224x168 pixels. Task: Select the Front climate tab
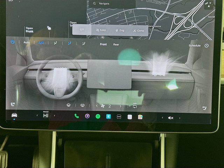coord(103,44)
